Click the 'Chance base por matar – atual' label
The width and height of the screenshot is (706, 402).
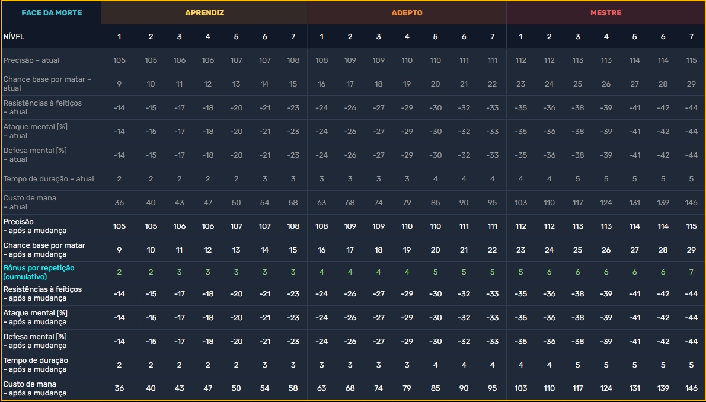pos(47,84)
